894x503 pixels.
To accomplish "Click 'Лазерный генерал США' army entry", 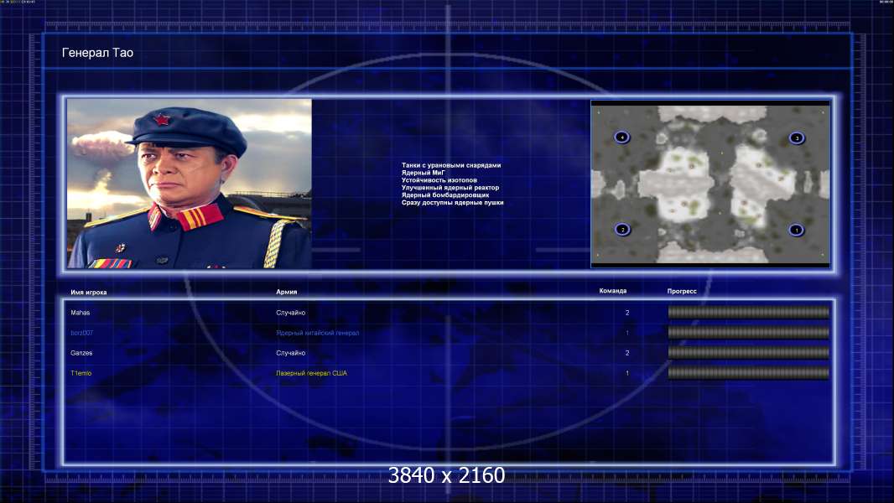I will [311, 373].
